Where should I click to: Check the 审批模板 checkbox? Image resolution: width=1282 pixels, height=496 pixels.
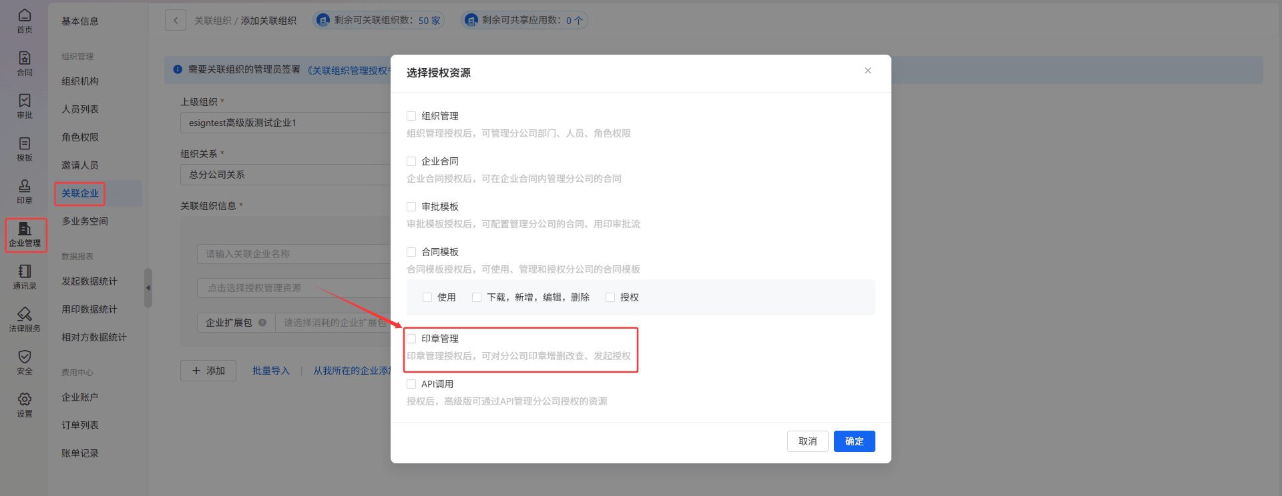click(x=411, y=207)
